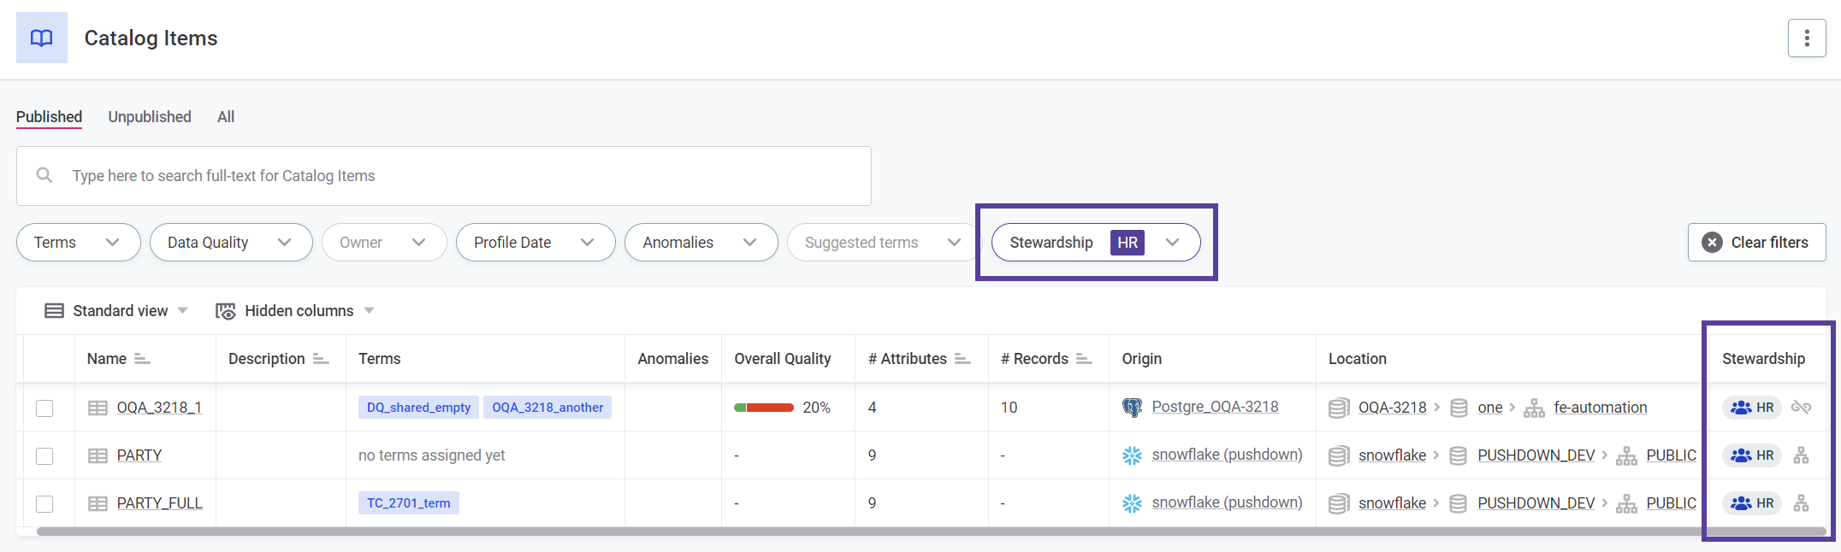Image resolution: width=1841 pixels, height=552 pixels.
Task: Open the three-dot options menu
Action: coord(1806,38)
